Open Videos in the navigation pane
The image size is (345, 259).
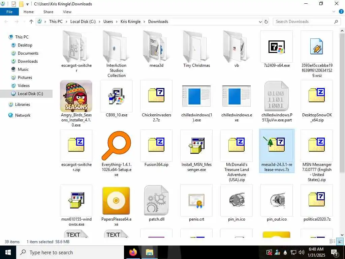coord(24,86)
